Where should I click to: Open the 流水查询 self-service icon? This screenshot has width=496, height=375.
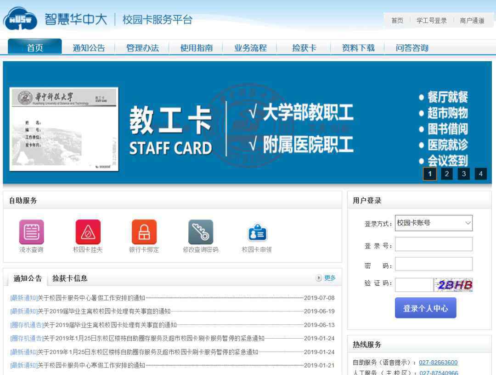(x=32, y=232)
